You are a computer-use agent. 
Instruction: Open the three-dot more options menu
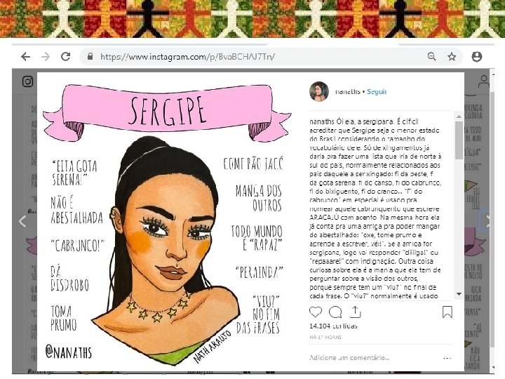coord(447,358)
